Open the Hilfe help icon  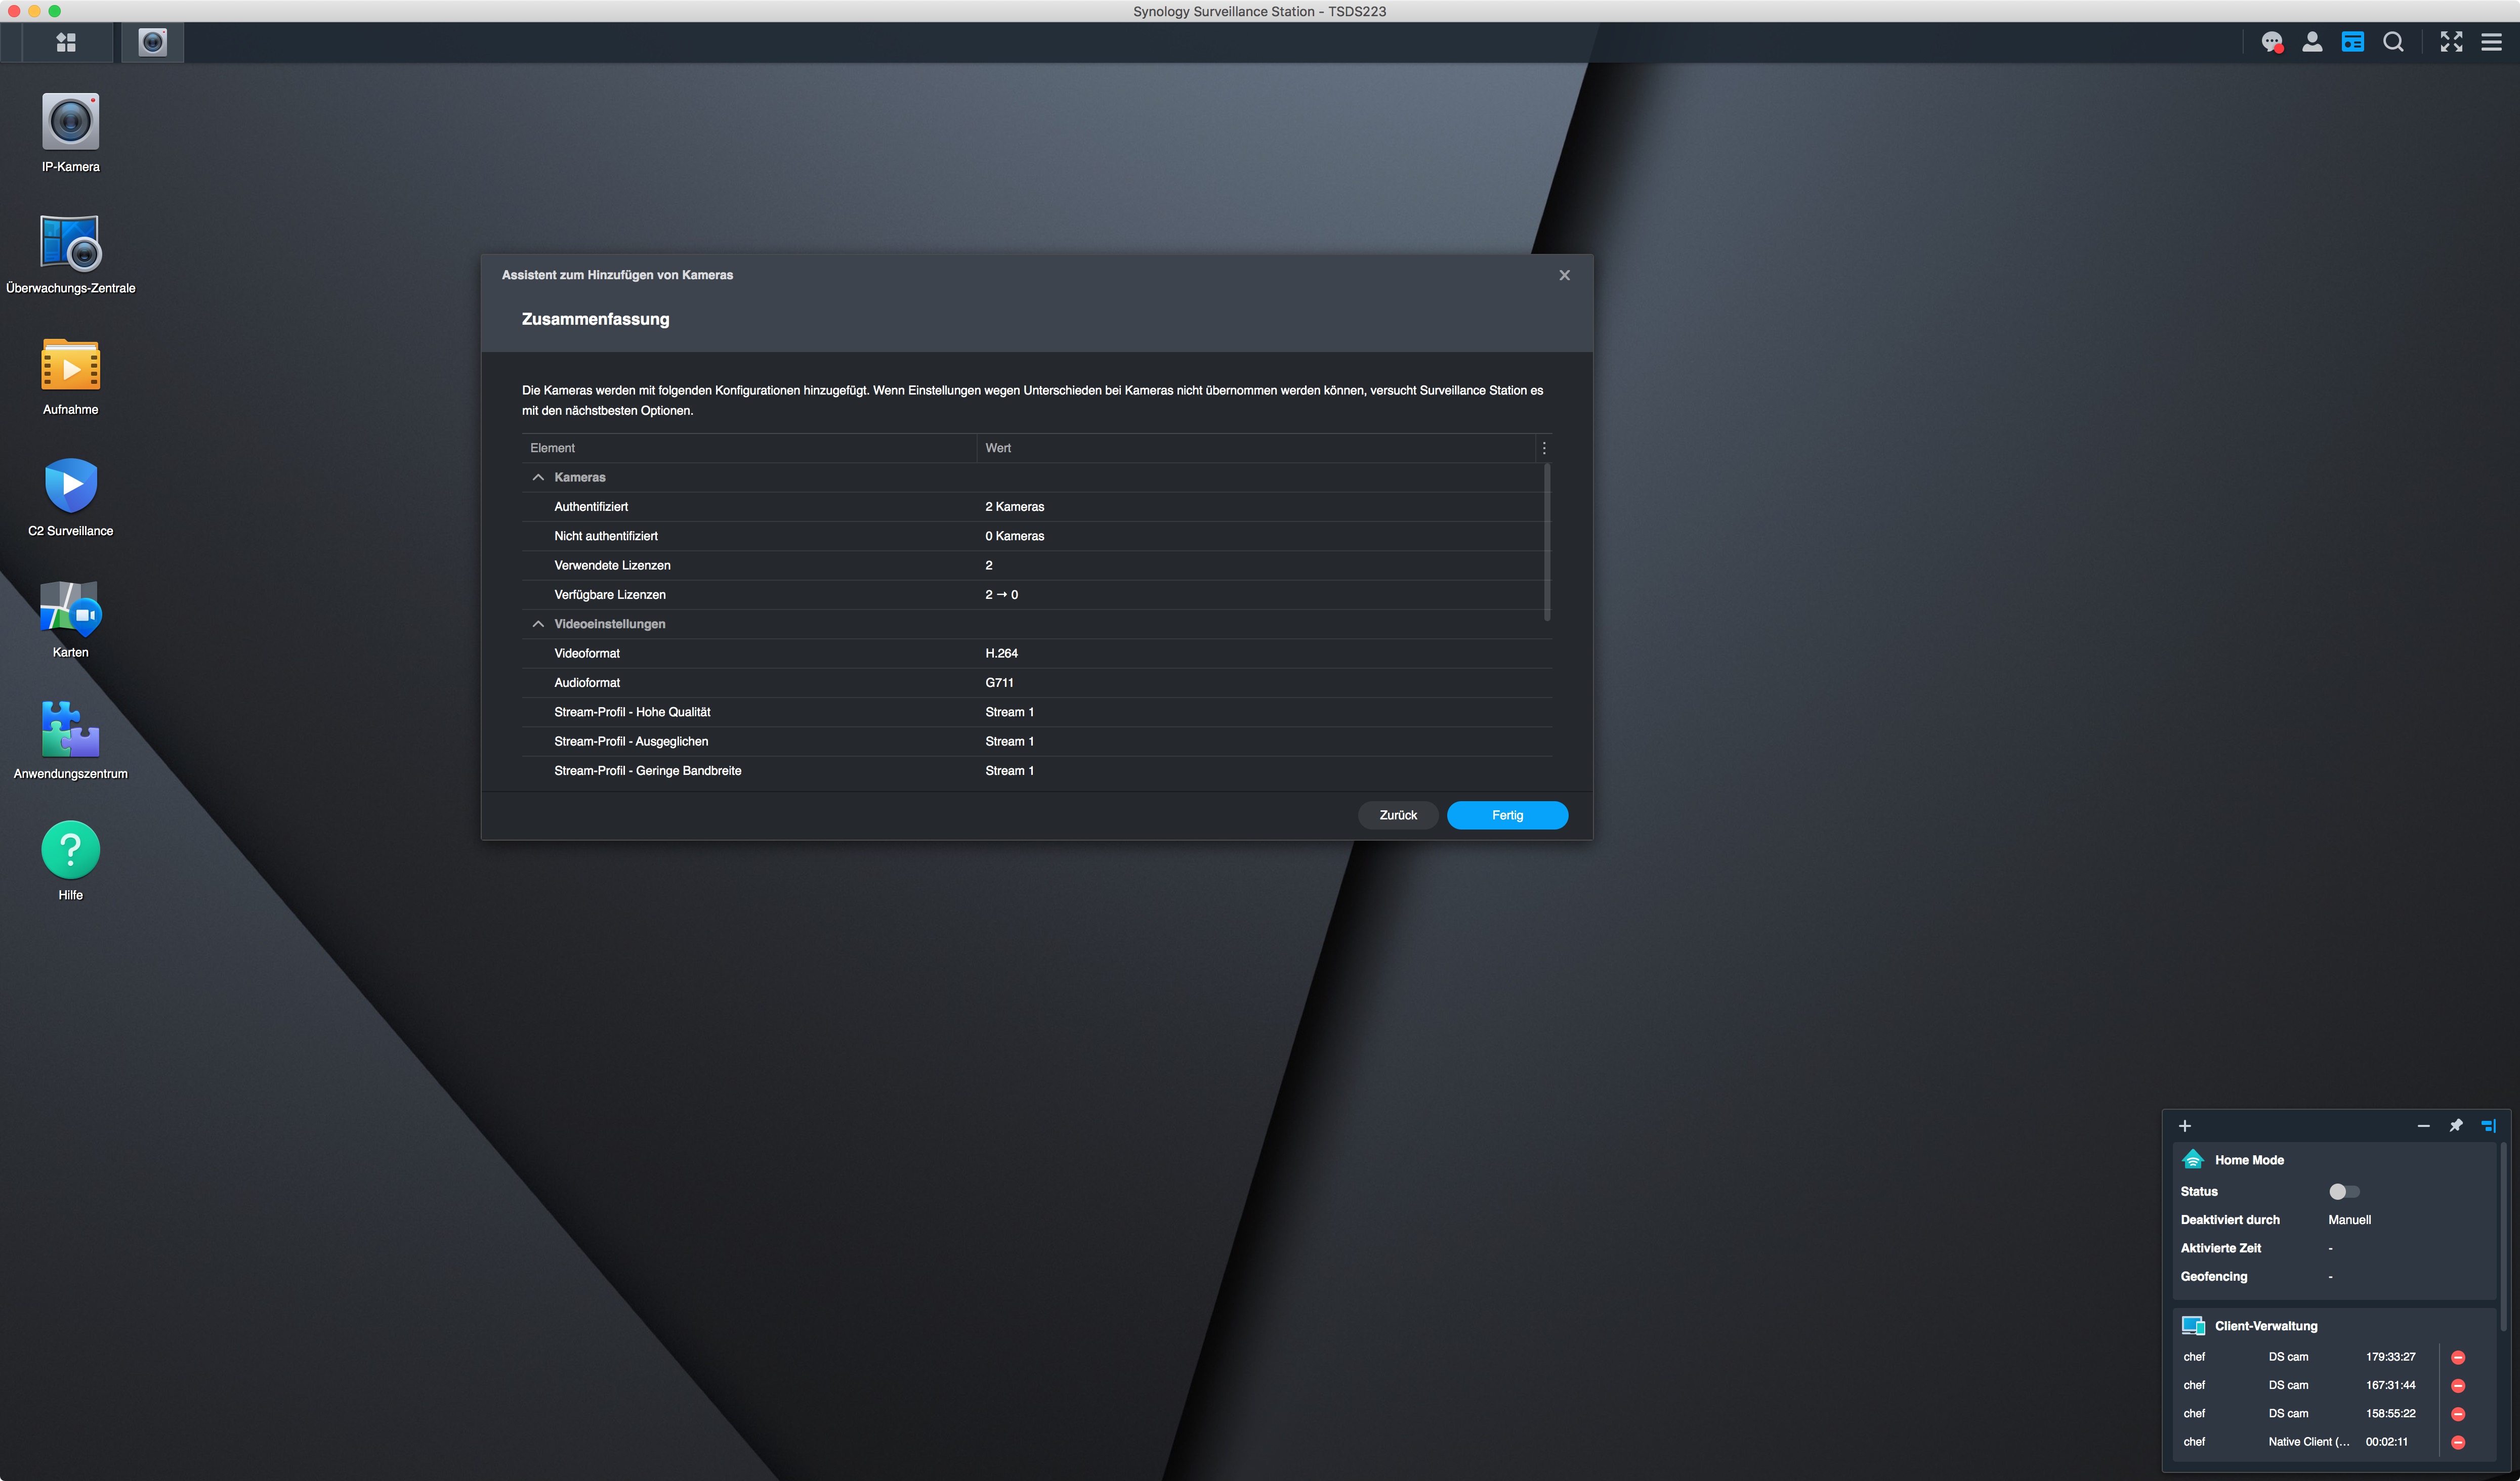click(x=70, y=850)
